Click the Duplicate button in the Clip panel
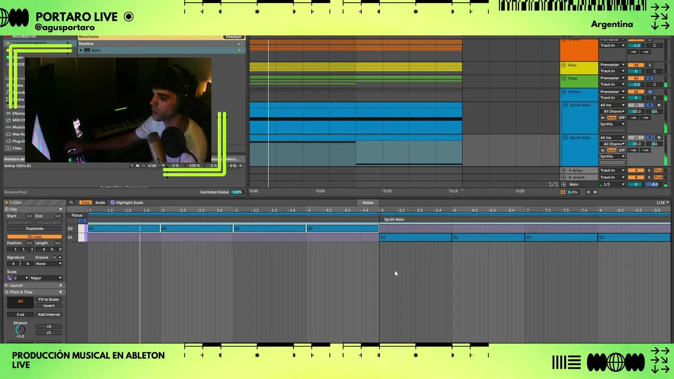The width and height of the screenshot is (674, 379). [x=34, y=228]
